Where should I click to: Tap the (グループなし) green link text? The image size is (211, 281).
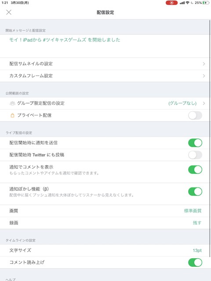(x=182, y=104)
